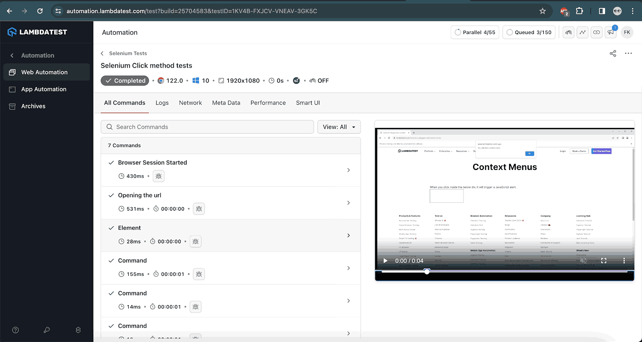Play the test recording video
Screen dimensions: 642x342
pos(386,261)
